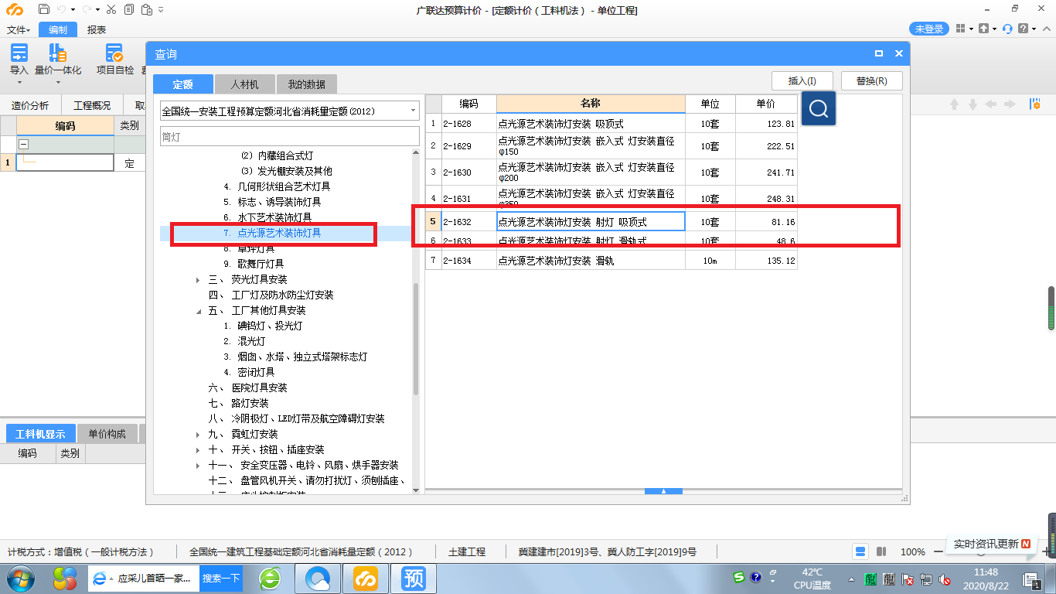Switch to 工料机显示 bottom tab
The image size is (1056, 594).
40,434
